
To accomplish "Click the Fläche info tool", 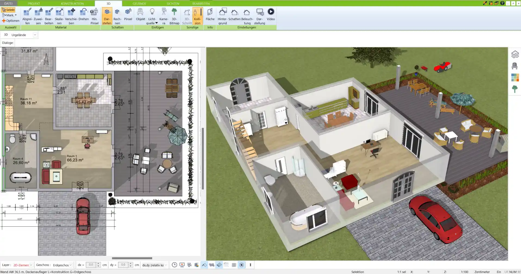I will [x=210, y=14].
